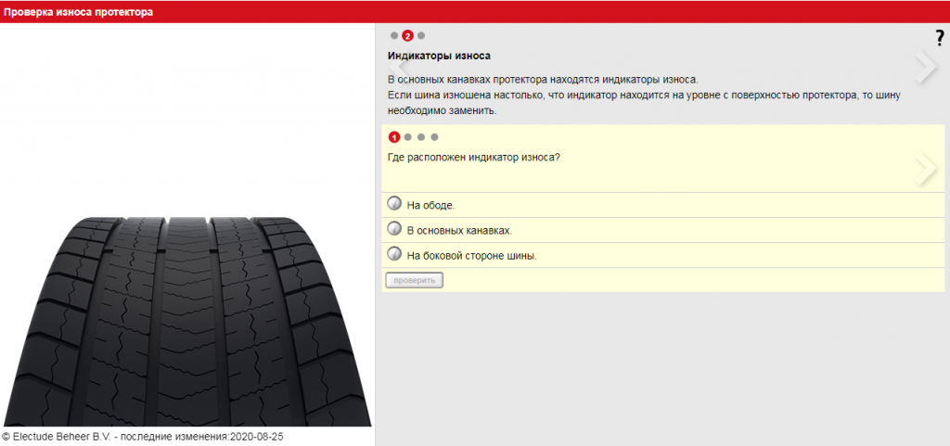Screen dimensions: 950x446
Task: Click the tire tread image
Action: coord(186,322)
